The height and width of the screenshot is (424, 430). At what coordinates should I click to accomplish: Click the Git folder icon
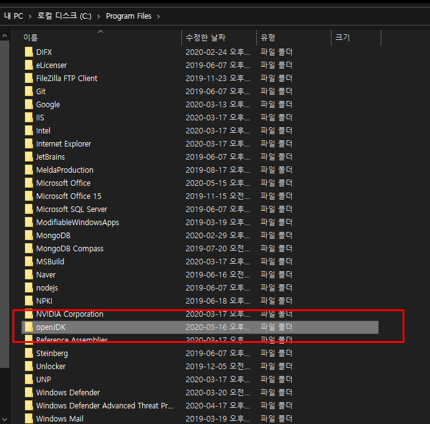click(29, 91)
